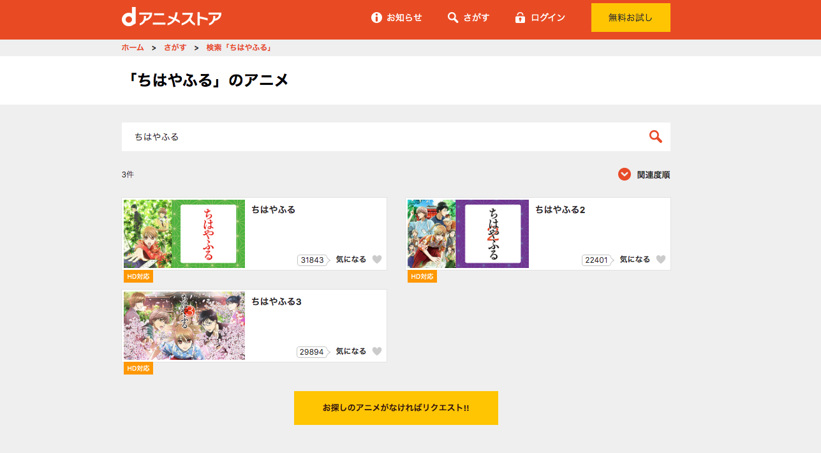Image resolution: width=821 pixels, height=453 pixels.
Task: Open ちはやふる2 thumbnail image
Action: (468, 234)
